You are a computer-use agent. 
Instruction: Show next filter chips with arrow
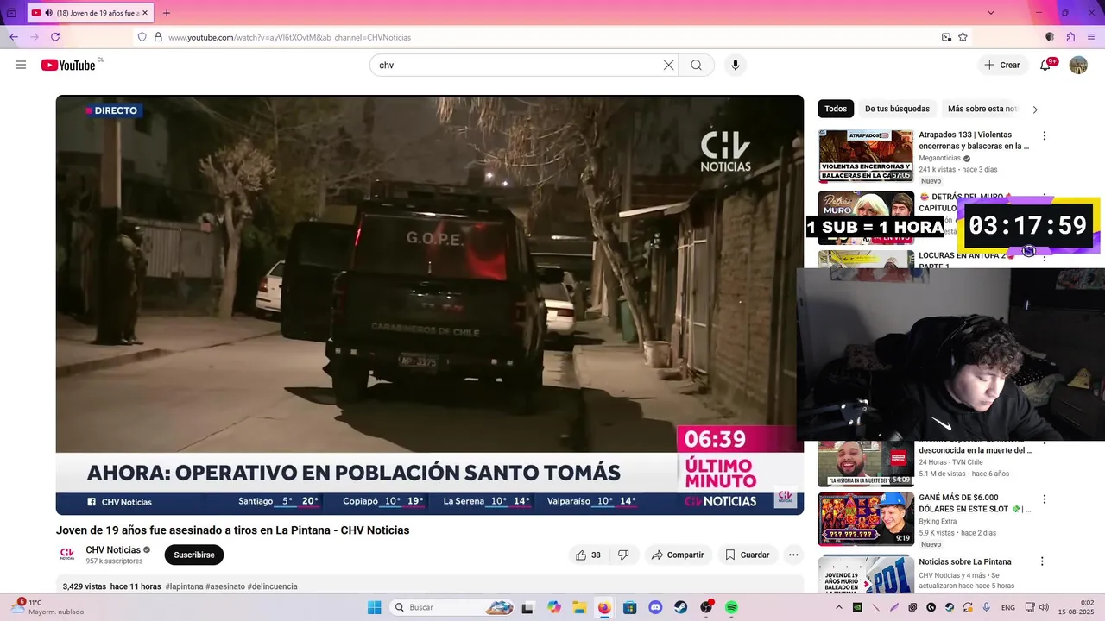coord(1035,110)
